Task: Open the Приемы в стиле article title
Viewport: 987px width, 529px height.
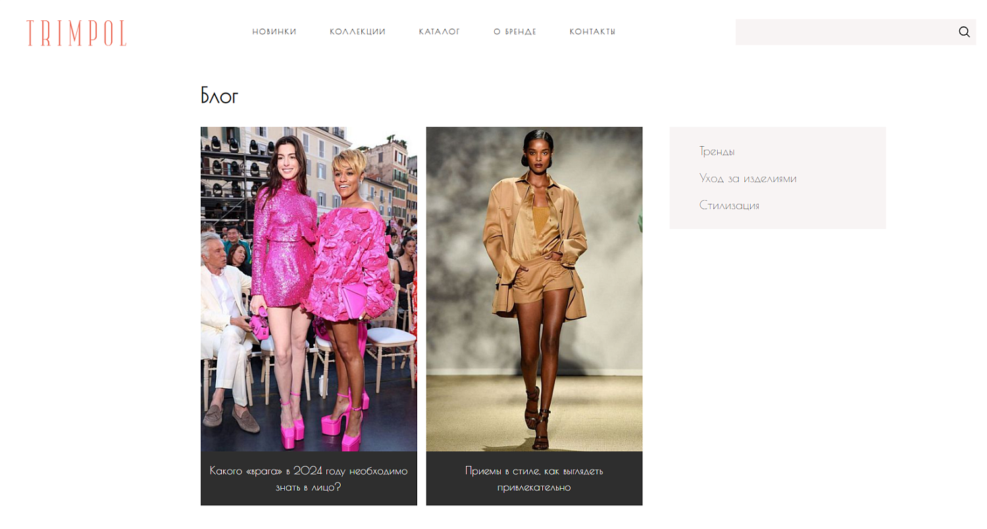Action: (534, 479)
